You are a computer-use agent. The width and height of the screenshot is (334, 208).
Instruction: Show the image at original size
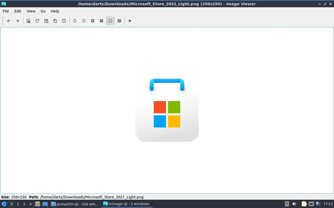[119, 21]
